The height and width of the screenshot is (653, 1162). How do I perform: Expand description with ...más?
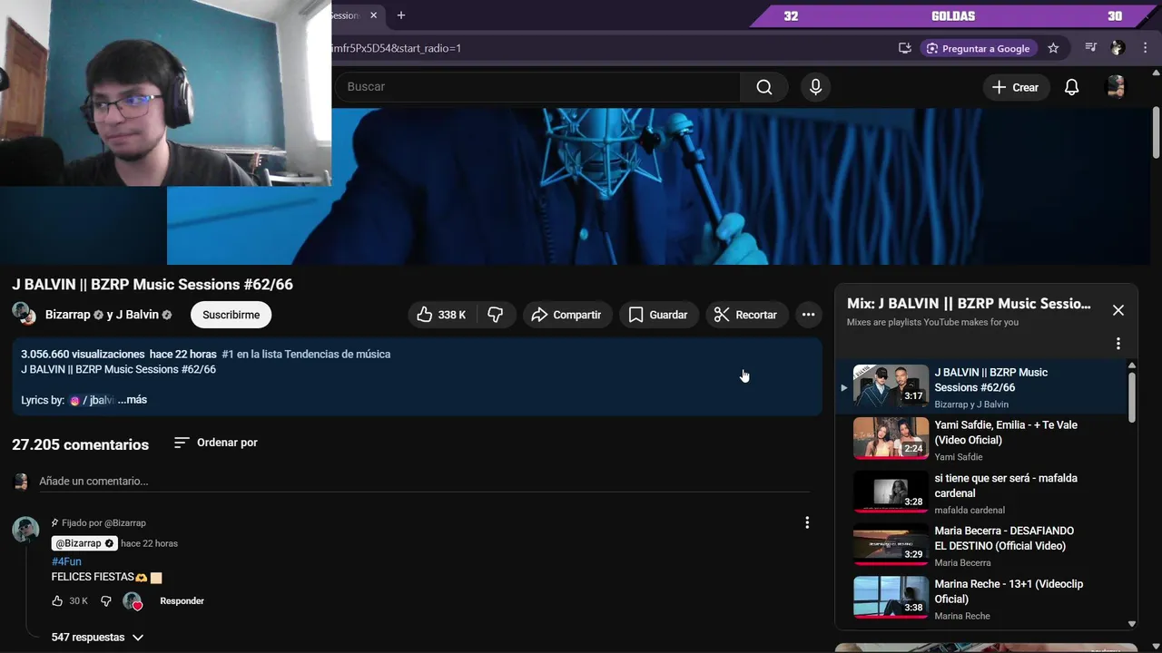point(133,400)
